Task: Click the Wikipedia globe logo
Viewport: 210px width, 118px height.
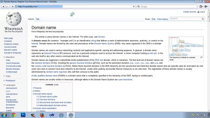Action: (13, 19)
